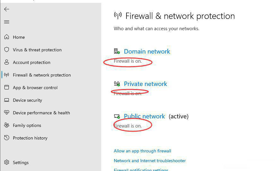Expand the hamburger navigation menu
The image size is (275, 171).
[7, 22]
